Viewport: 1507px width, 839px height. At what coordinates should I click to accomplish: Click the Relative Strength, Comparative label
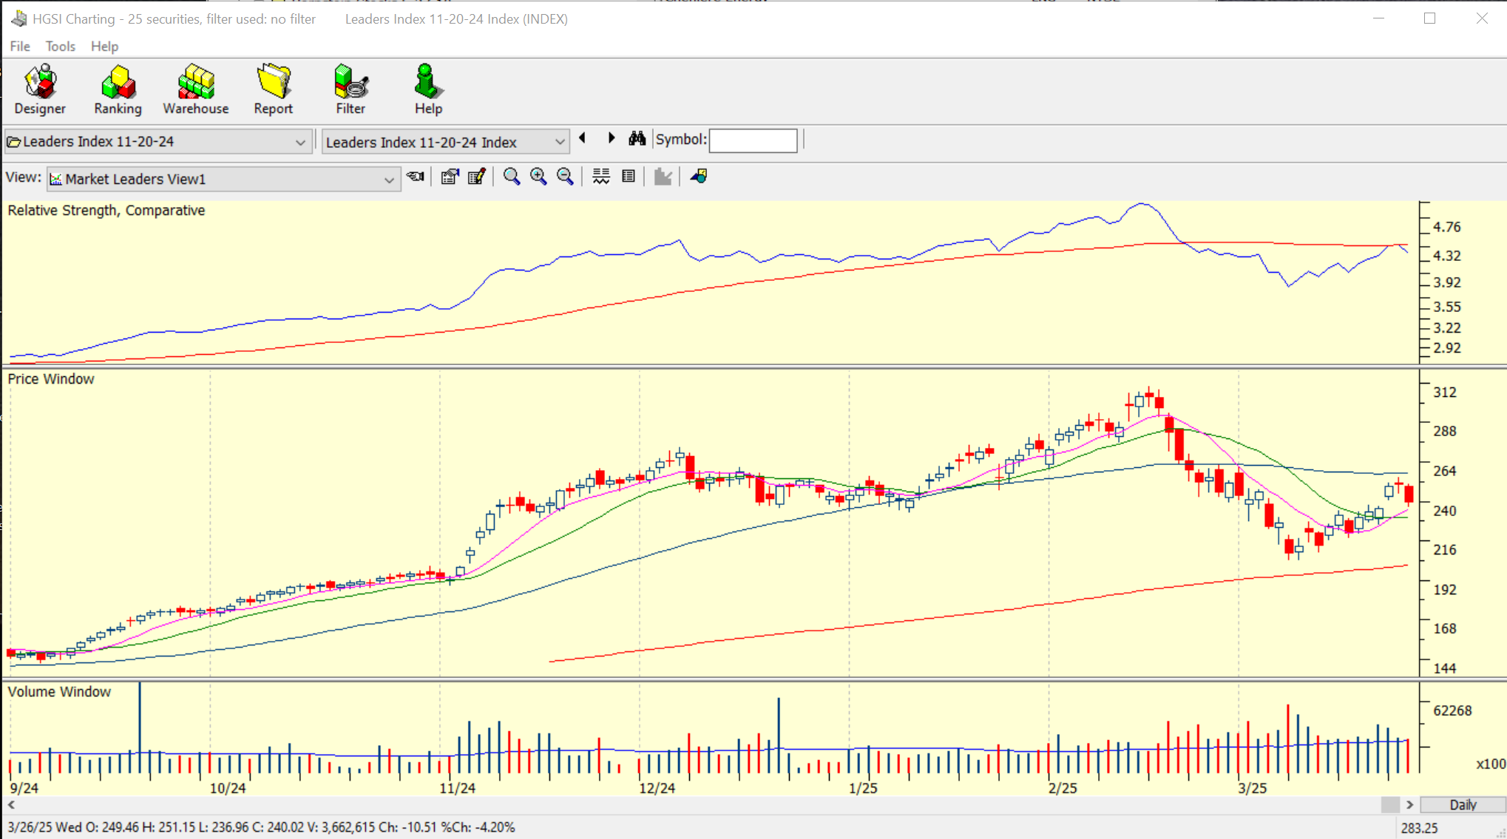pyautogui.click(x=106, y=211)
